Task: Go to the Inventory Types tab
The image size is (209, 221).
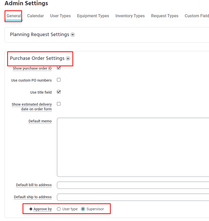Action: 130,16
